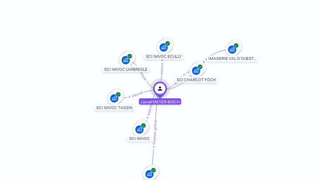Select the SCI IMVOC L'ARBRESLE building icon
The width and height of the screenshot is (320, 180).
125,60
